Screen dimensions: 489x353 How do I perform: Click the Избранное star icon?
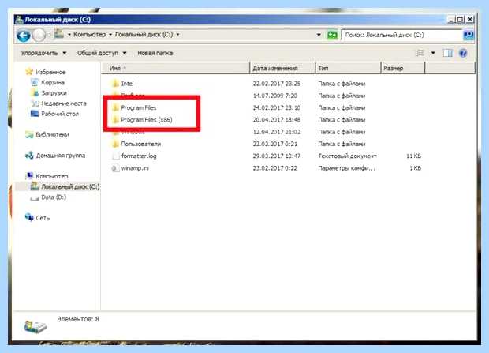pyautogui.click(x=29, y=72)
